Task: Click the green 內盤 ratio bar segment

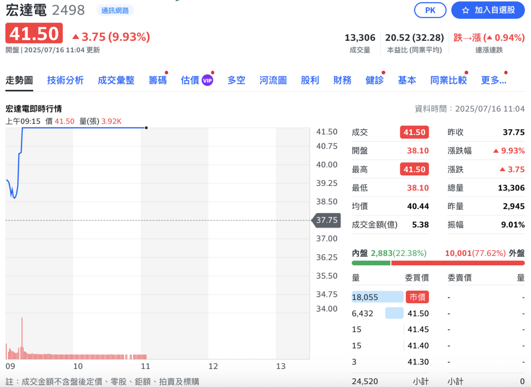Action: point(371,263)
